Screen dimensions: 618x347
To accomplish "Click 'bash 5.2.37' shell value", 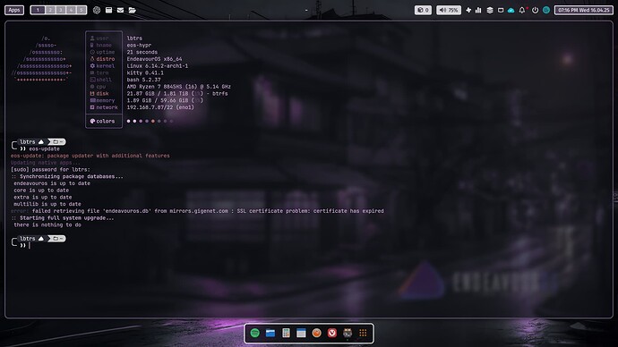I will click(143, 80).
